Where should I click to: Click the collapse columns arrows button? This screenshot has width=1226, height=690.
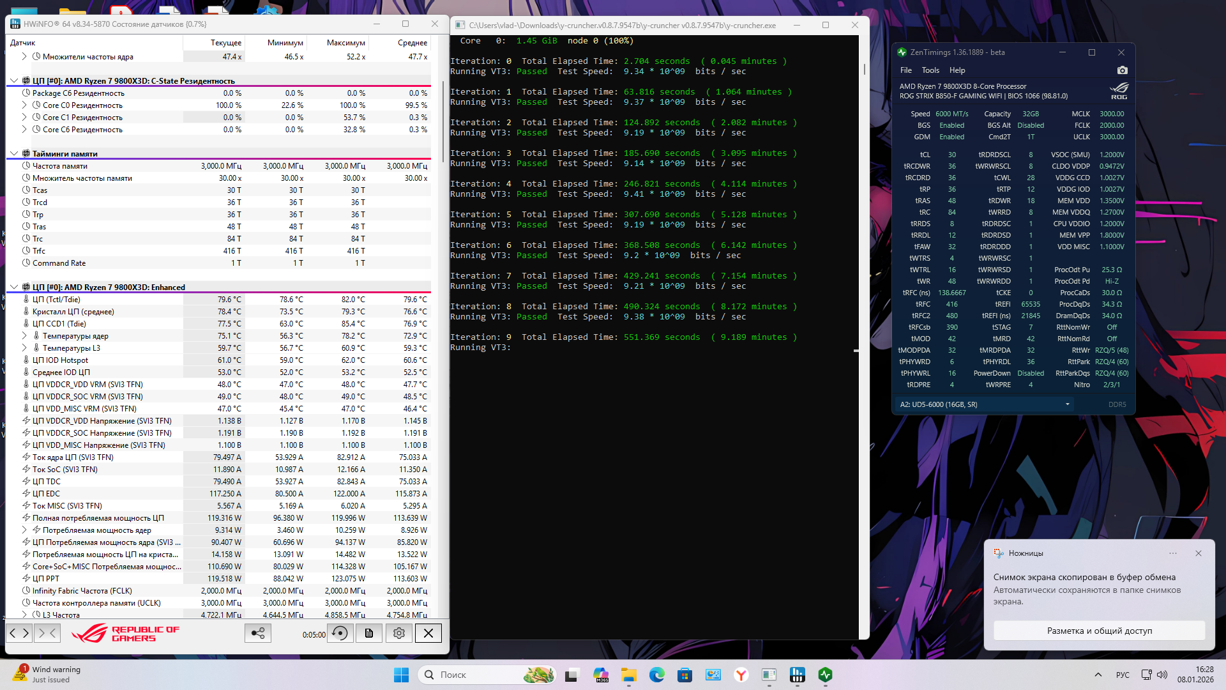pos(48,633)
